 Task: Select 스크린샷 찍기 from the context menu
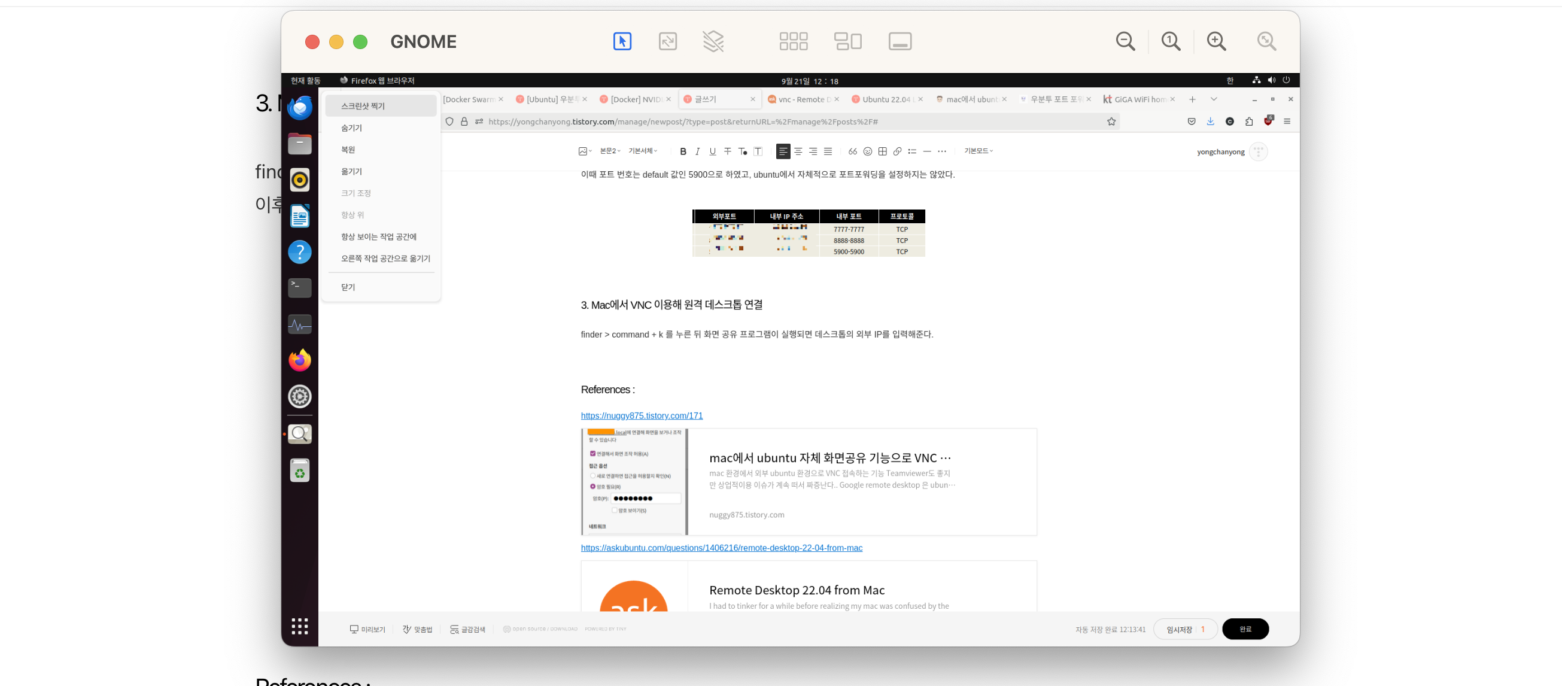tap(363, 106)
